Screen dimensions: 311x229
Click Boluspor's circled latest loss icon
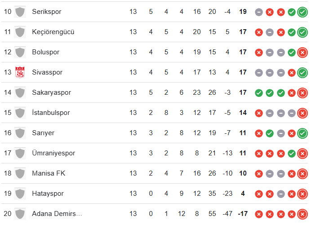click(302, 53)
